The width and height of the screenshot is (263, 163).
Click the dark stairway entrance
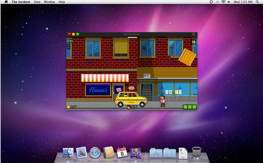click(147, 92)
